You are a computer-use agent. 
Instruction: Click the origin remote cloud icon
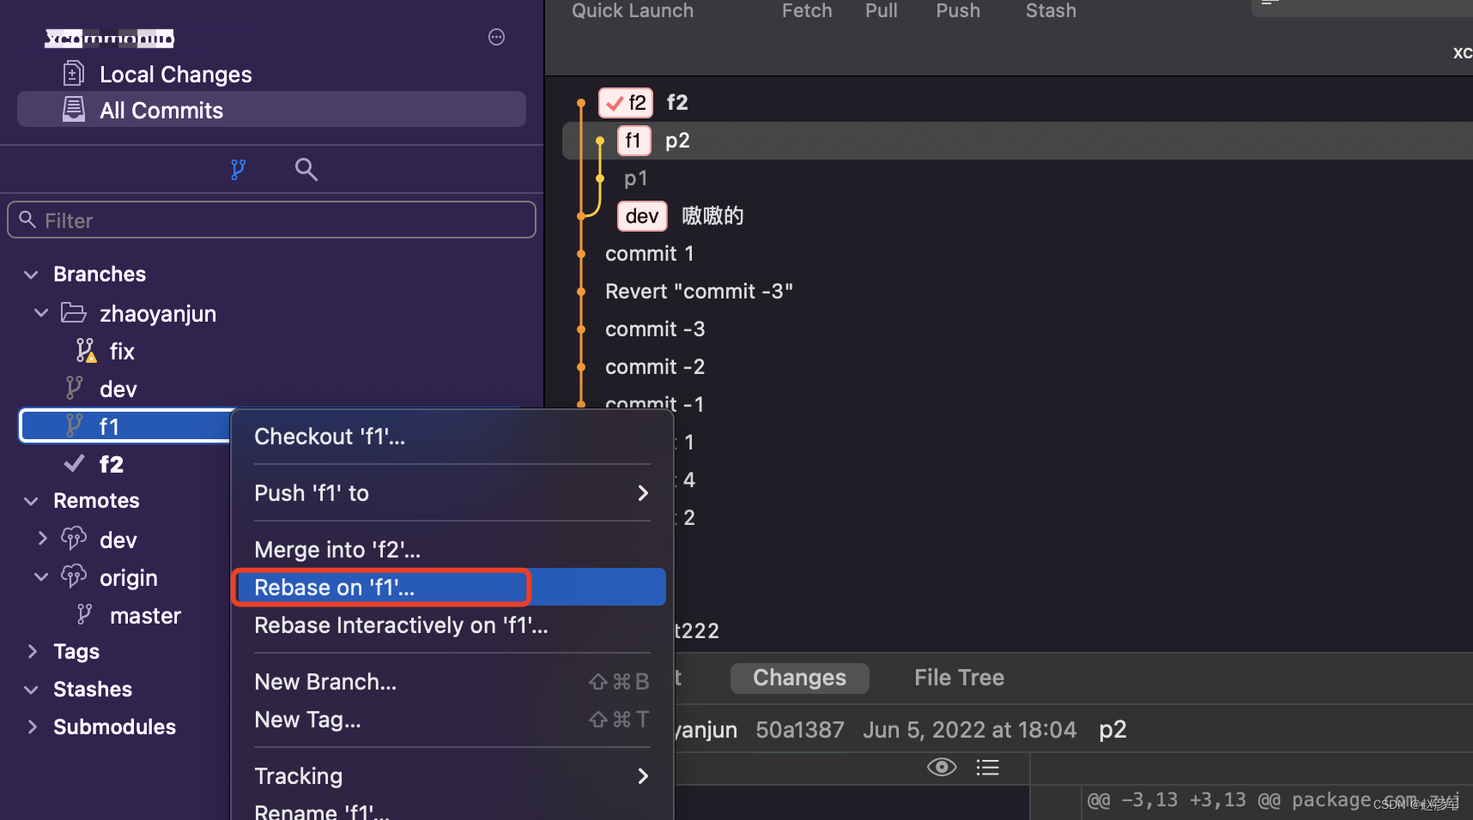[x=74, y=576]
